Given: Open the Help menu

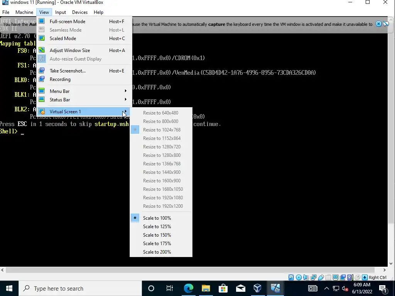Looking at the screenshot, I should point(98,12).
